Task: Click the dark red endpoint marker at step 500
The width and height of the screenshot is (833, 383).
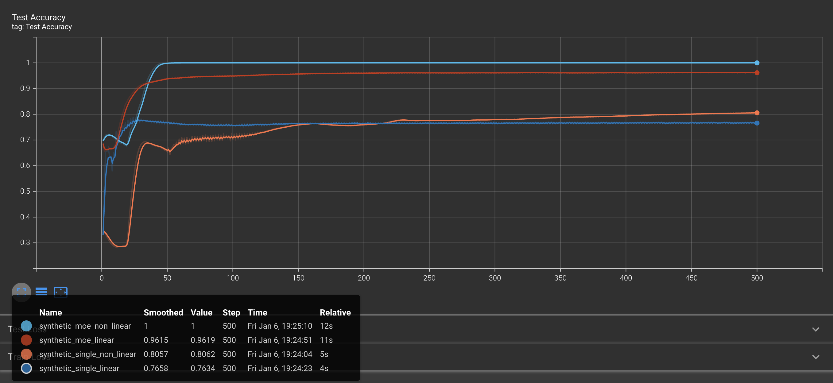Action: [x=757, y=73]
